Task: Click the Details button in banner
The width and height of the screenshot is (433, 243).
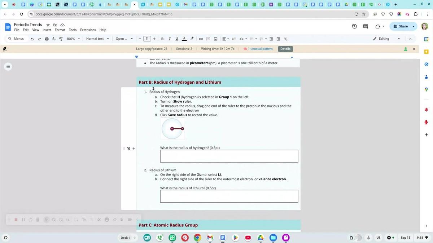Action: 285,49
